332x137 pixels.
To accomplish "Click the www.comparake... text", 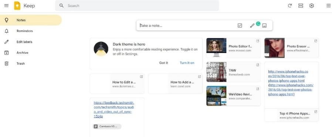I will tap(240, 98).
